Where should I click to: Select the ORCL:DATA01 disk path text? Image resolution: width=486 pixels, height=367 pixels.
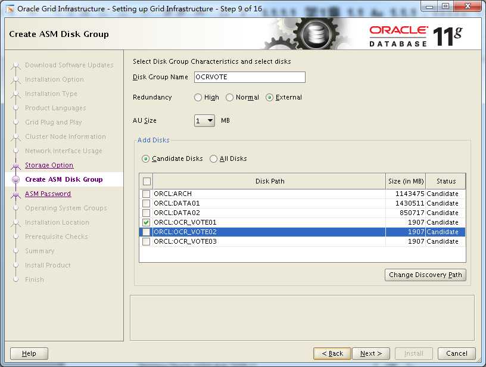click(x=177, y=203)
